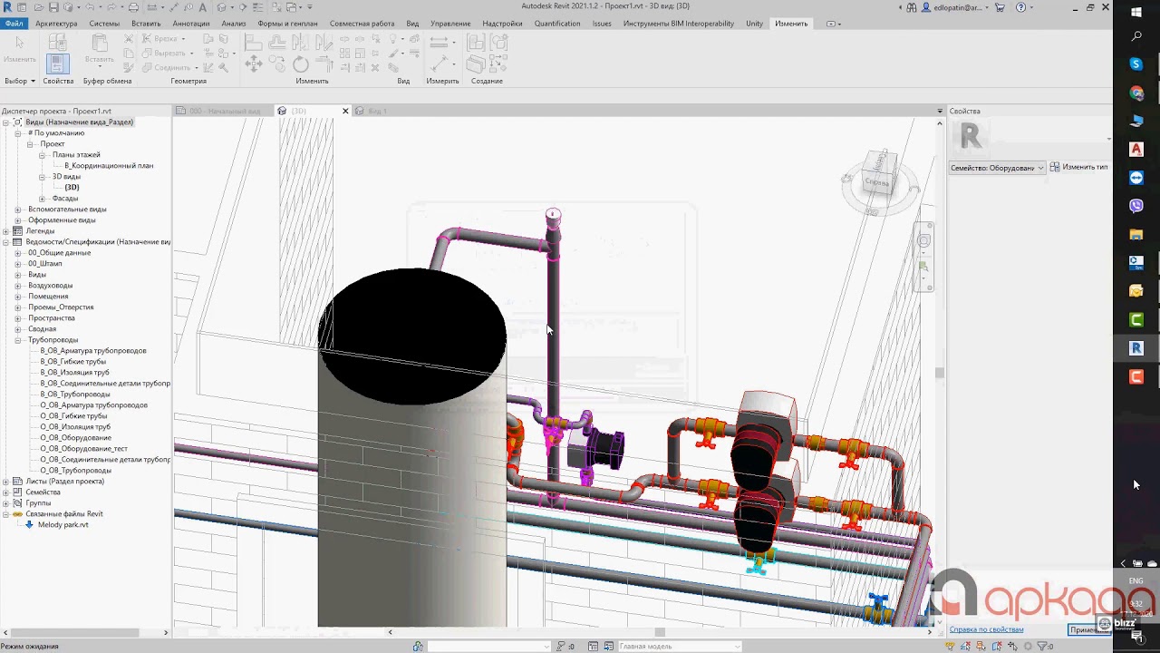The height and width of the screenshot is (653, 1160).
Task: Expand the Листы (Раздел проекта) node
Action: (x=6, y=482)
